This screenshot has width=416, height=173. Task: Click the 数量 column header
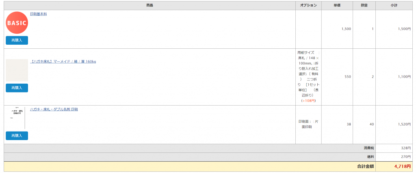[x=364, y=6]
